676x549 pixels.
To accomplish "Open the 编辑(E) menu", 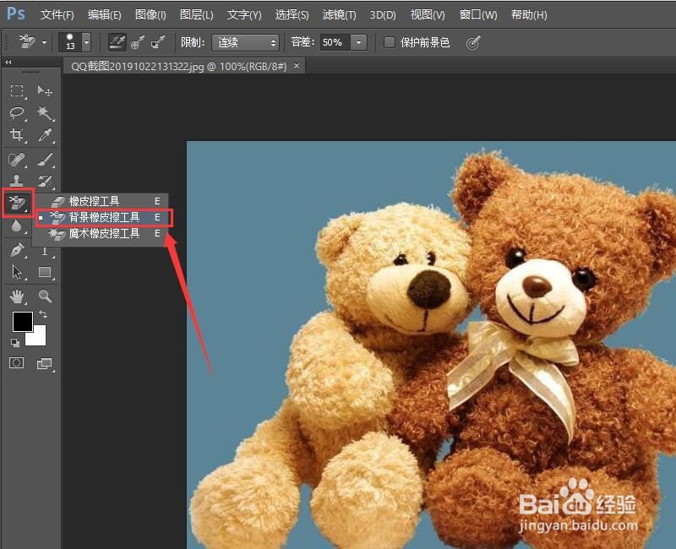I will (104, 14).
